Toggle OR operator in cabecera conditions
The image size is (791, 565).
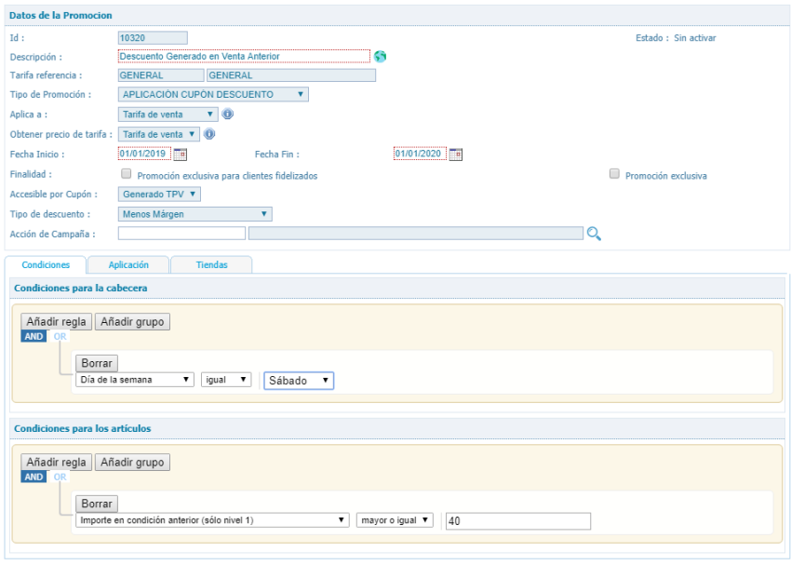point(60,336)
